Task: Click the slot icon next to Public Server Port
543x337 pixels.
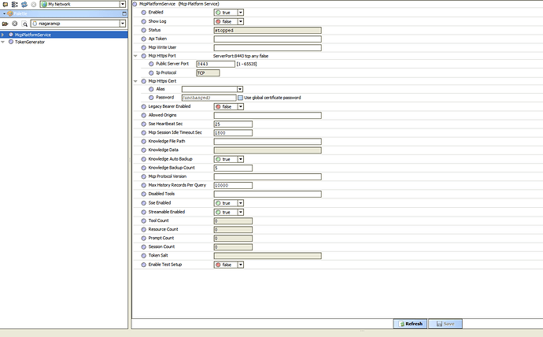Action: 151,64
